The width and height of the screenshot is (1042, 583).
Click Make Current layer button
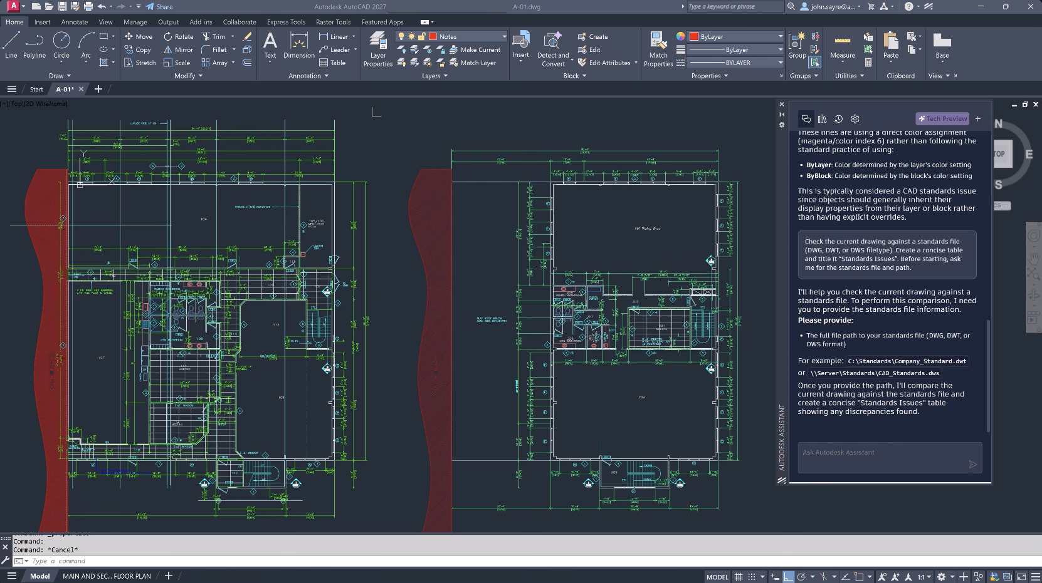pos(475,49)
